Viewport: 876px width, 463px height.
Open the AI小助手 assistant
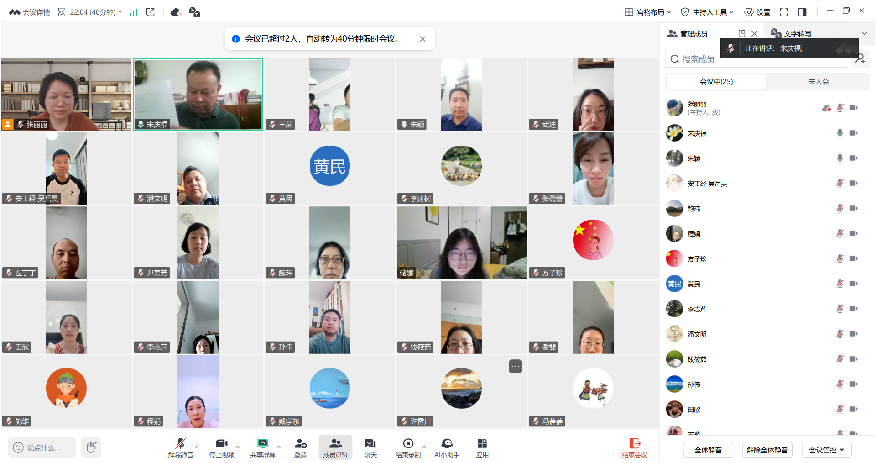point(447,447)
